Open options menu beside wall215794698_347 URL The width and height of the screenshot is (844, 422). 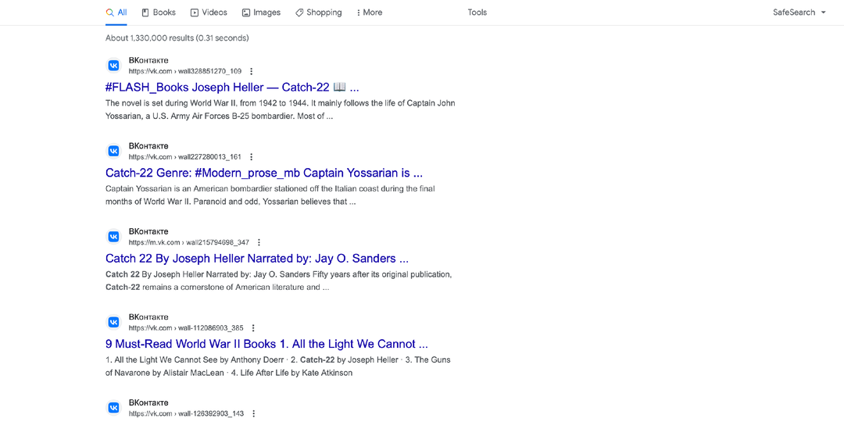259,242
